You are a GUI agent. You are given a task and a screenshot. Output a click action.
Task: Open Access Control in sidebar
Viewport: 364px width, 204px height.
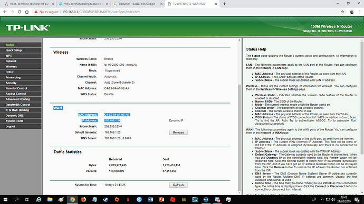(x=21, y=94)
